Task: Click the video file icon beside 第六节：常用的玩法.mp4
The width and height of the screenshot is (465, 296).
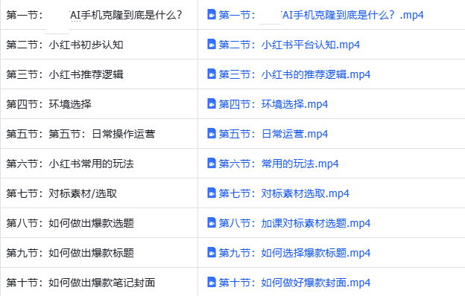Action: (212, 163)
